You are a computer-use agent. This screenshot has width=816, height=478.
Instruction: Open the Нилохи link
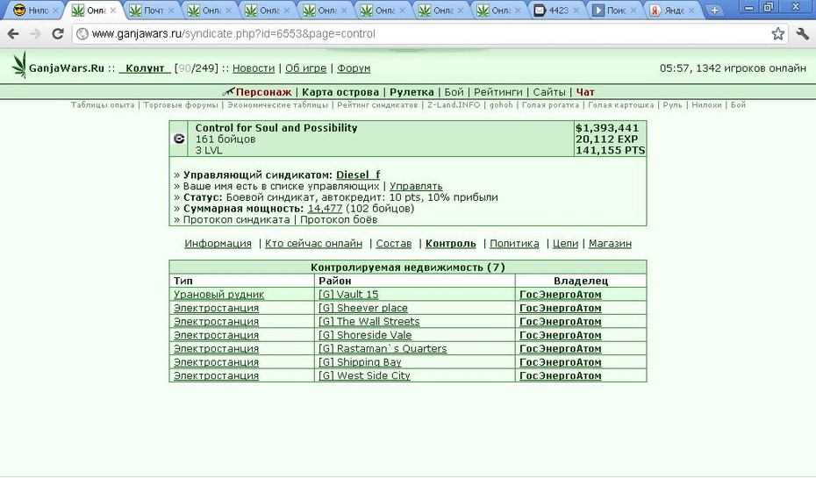pyautogui.click(x=706, y=105)
